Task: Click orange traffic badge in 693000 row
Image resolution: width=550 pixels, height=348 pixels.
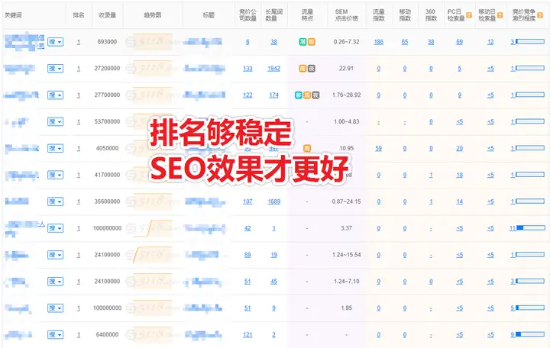Action: coord(311,42)
